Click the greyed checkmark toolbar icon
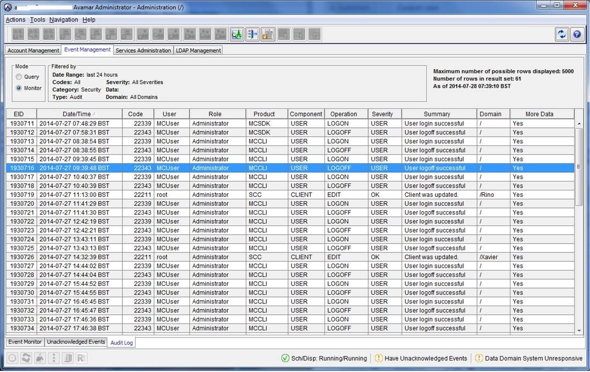Screen dimensions: 590x372 pos(314,35)
